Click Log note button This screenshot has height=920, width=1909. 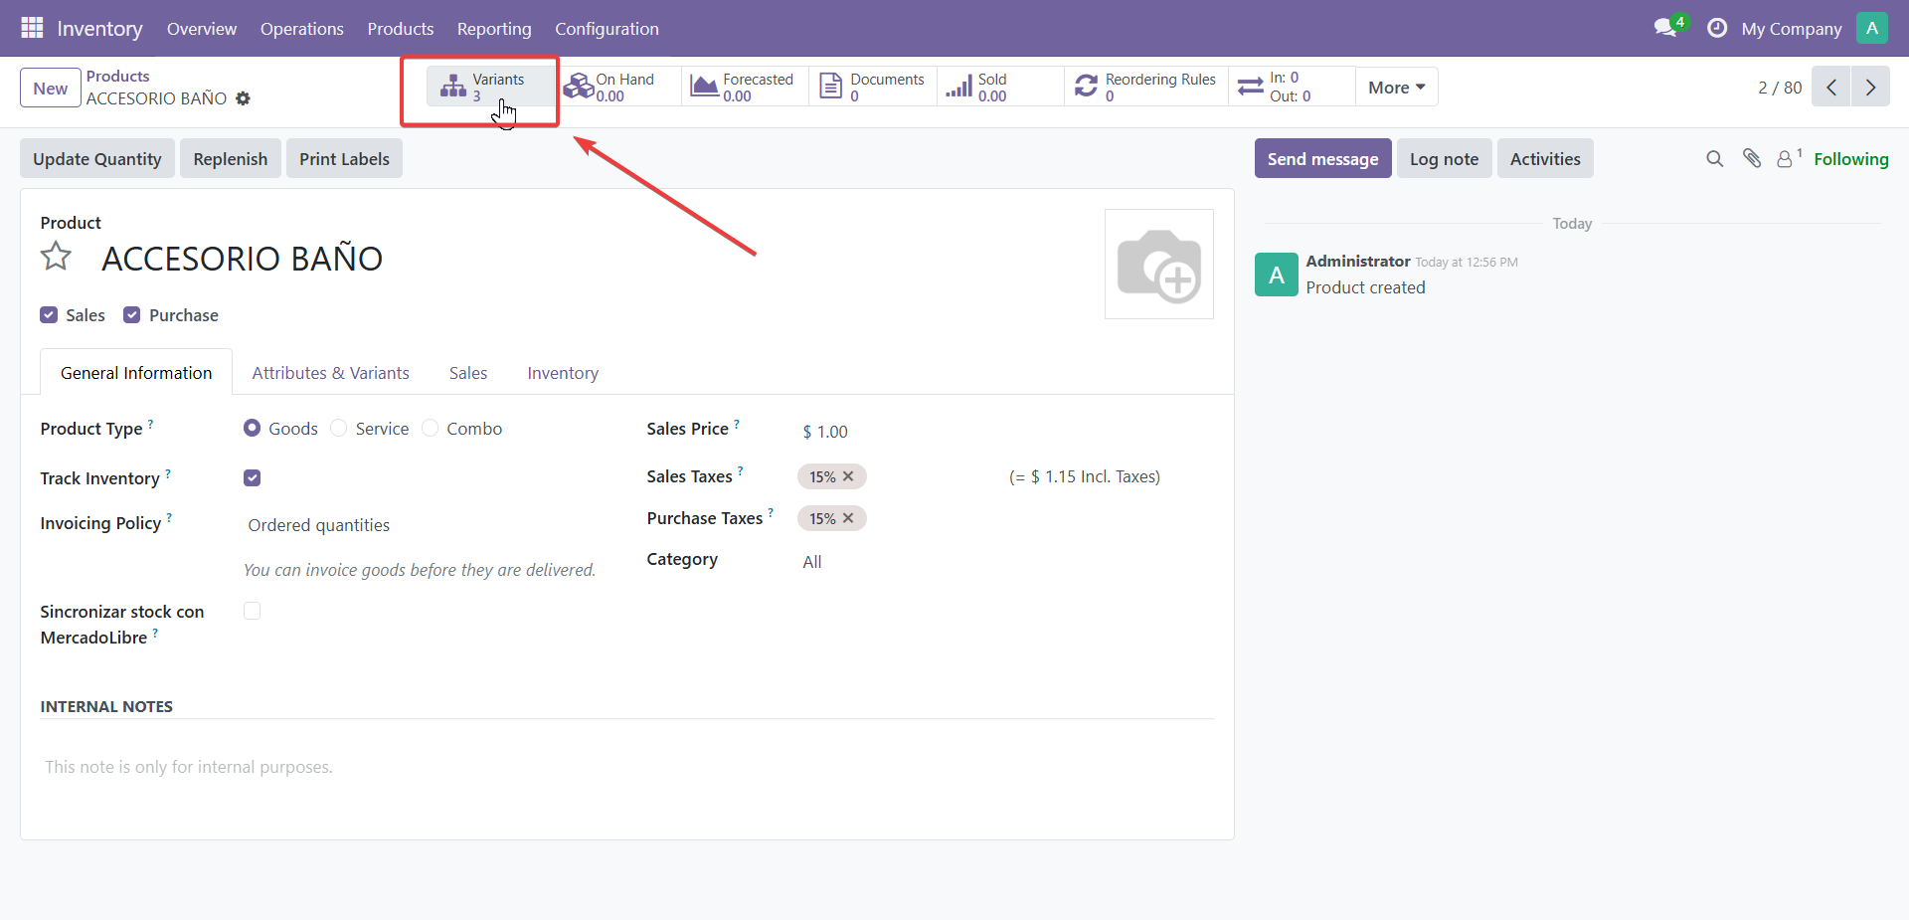(x=1444, y=159)
